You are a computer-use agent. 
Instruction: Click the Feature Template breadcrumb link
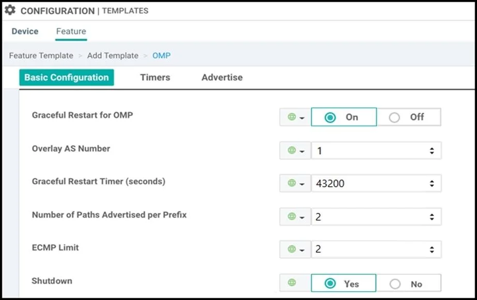[41, 56]
